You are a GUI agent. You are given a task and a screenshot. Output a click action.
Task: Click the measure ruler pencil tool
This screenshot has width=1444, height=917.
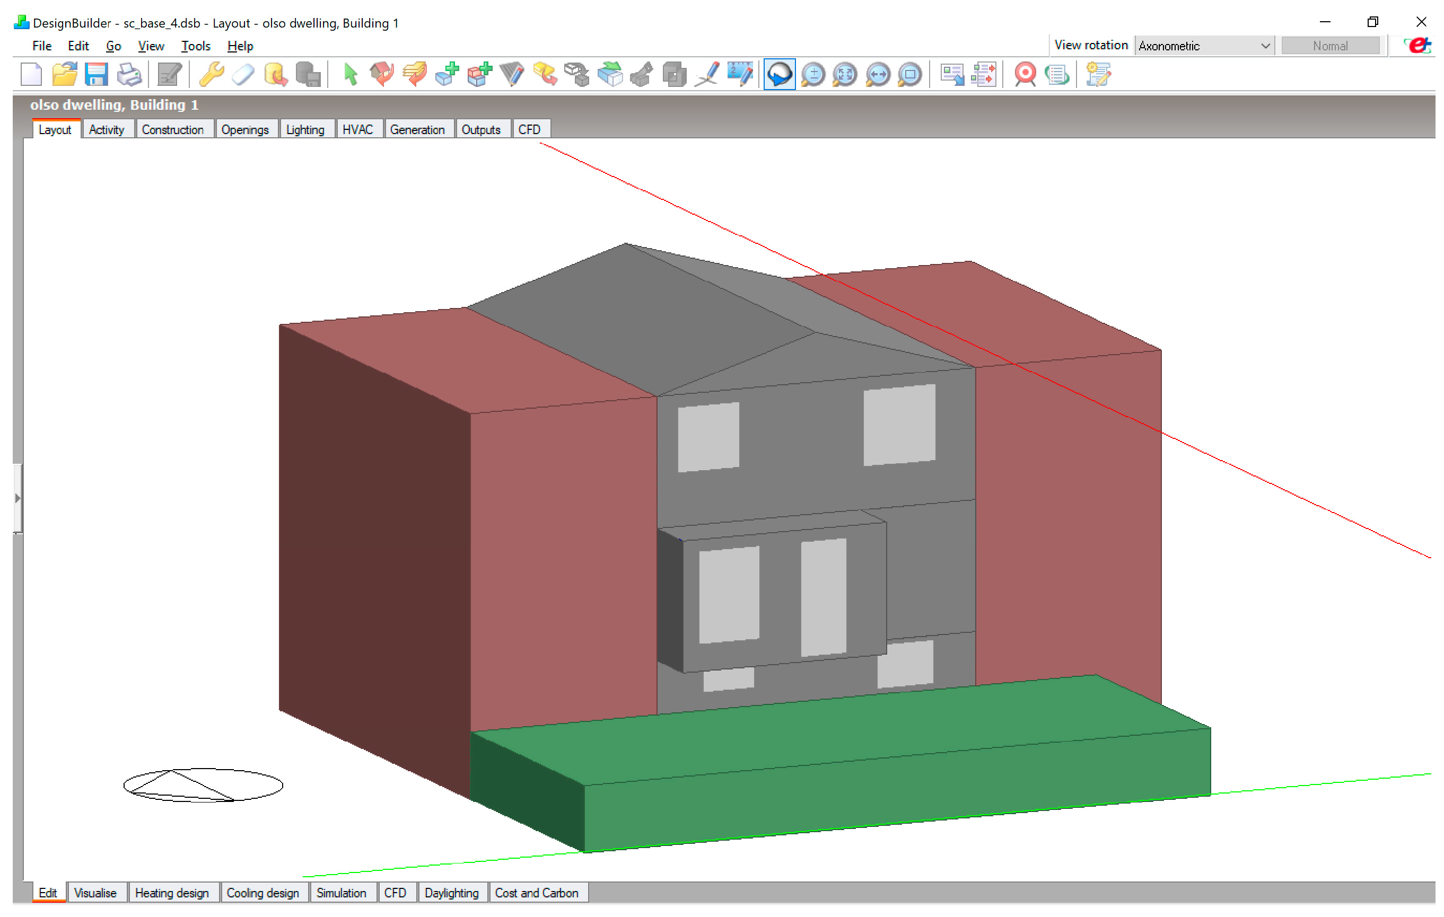tap(740, 74)
